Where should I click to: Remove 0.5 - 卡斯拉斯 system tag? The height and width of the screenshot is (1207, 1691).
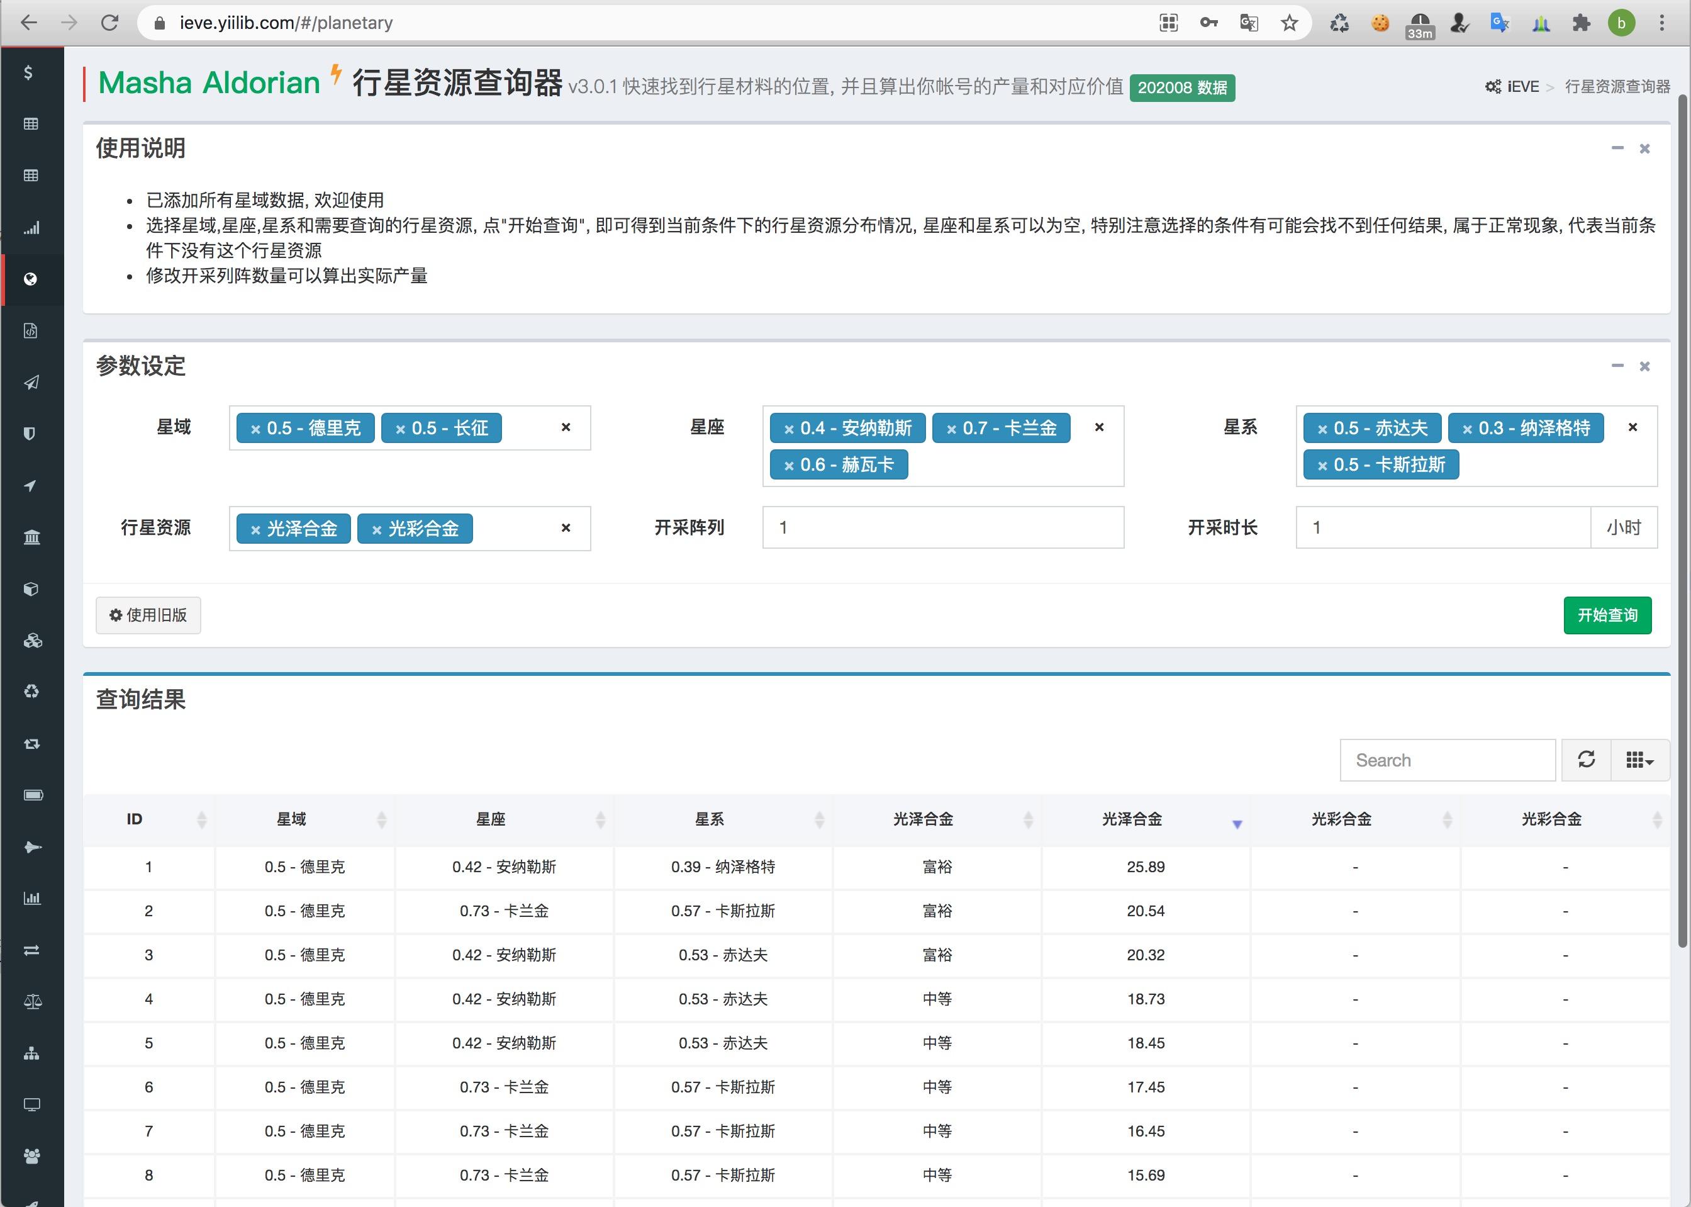1322,466
